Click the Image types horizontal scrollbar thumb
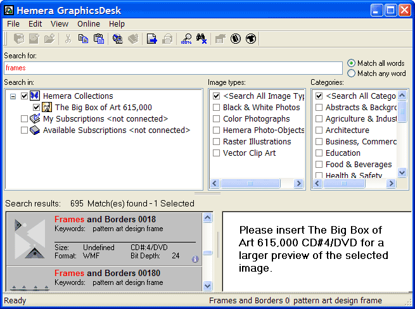 click(250, 183)
